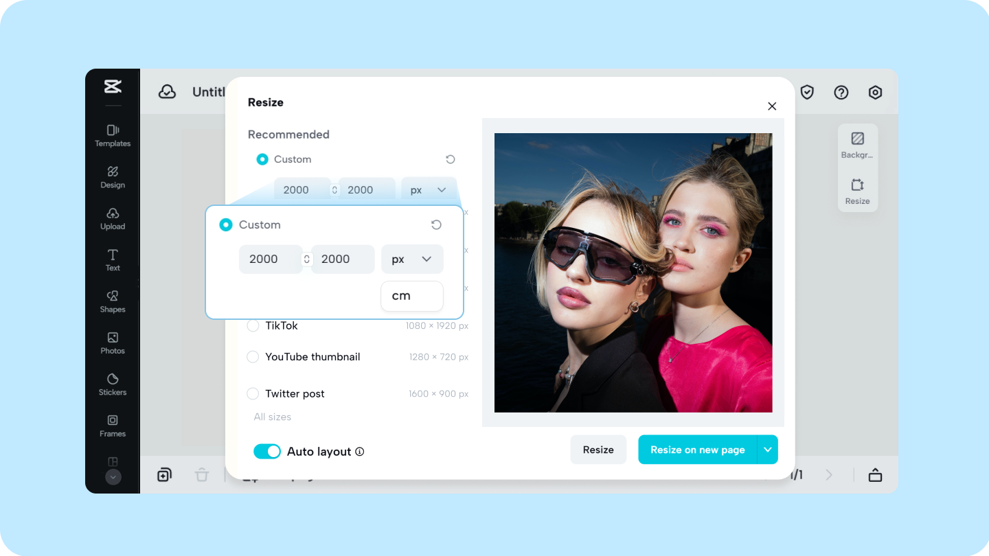Go to the next page with the arrow
This screenshot has height=556, width=989.
pyautogui.click(x=829, y=474)
